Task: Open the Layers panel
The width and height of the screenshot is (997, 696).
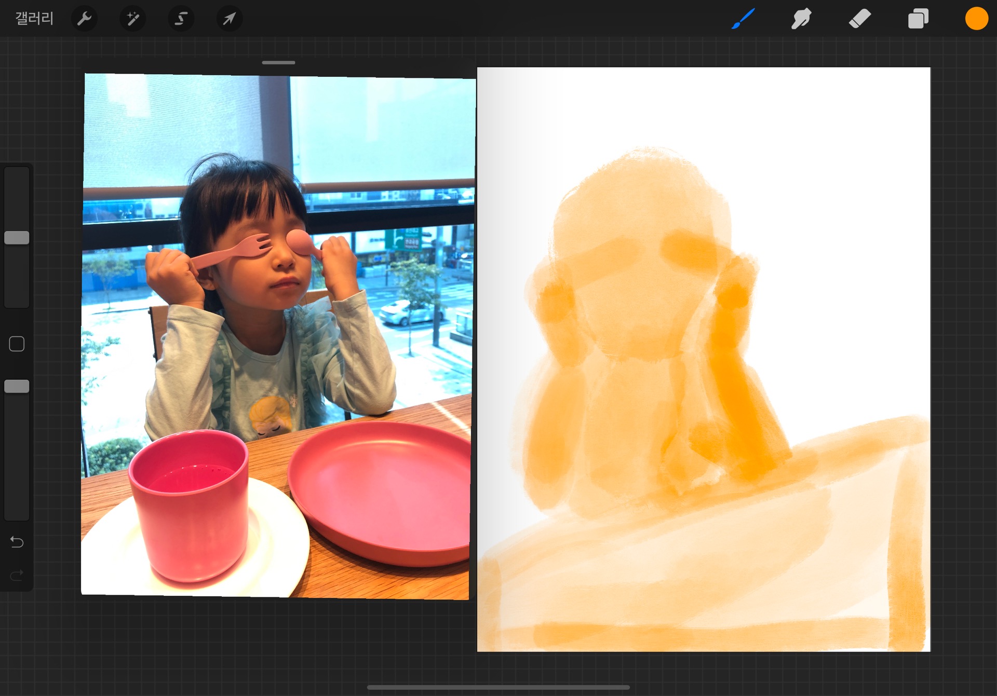Action: [918, 19]
